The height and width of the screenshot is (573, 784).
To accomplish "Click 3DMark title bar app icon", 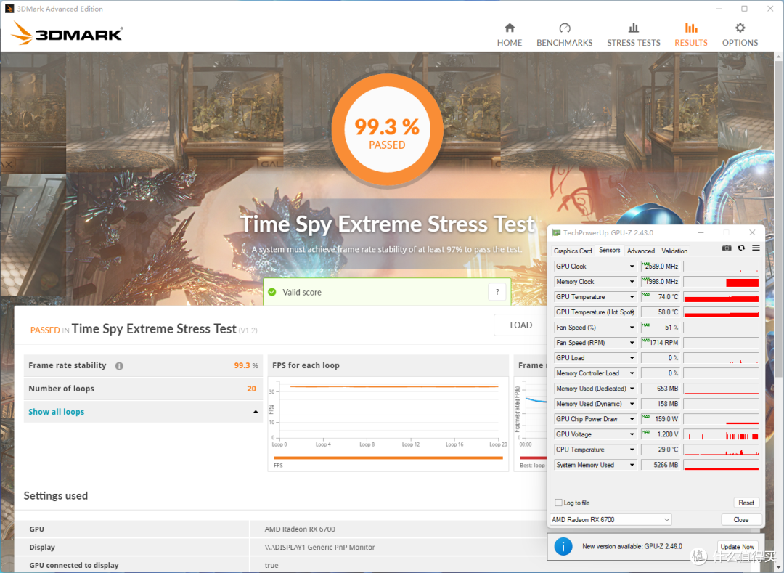I will (9, 9).
